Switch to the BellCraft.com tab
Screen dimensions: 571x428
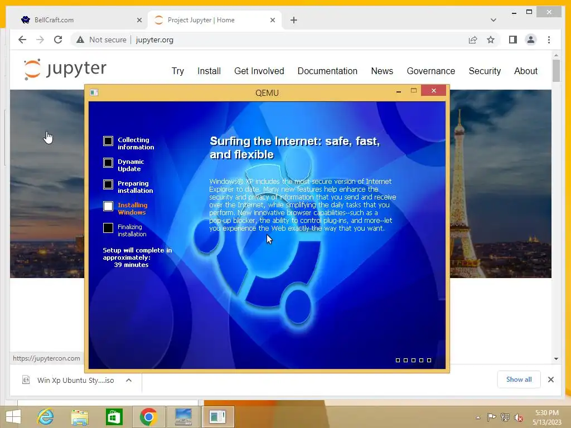(x=80, y=20)
